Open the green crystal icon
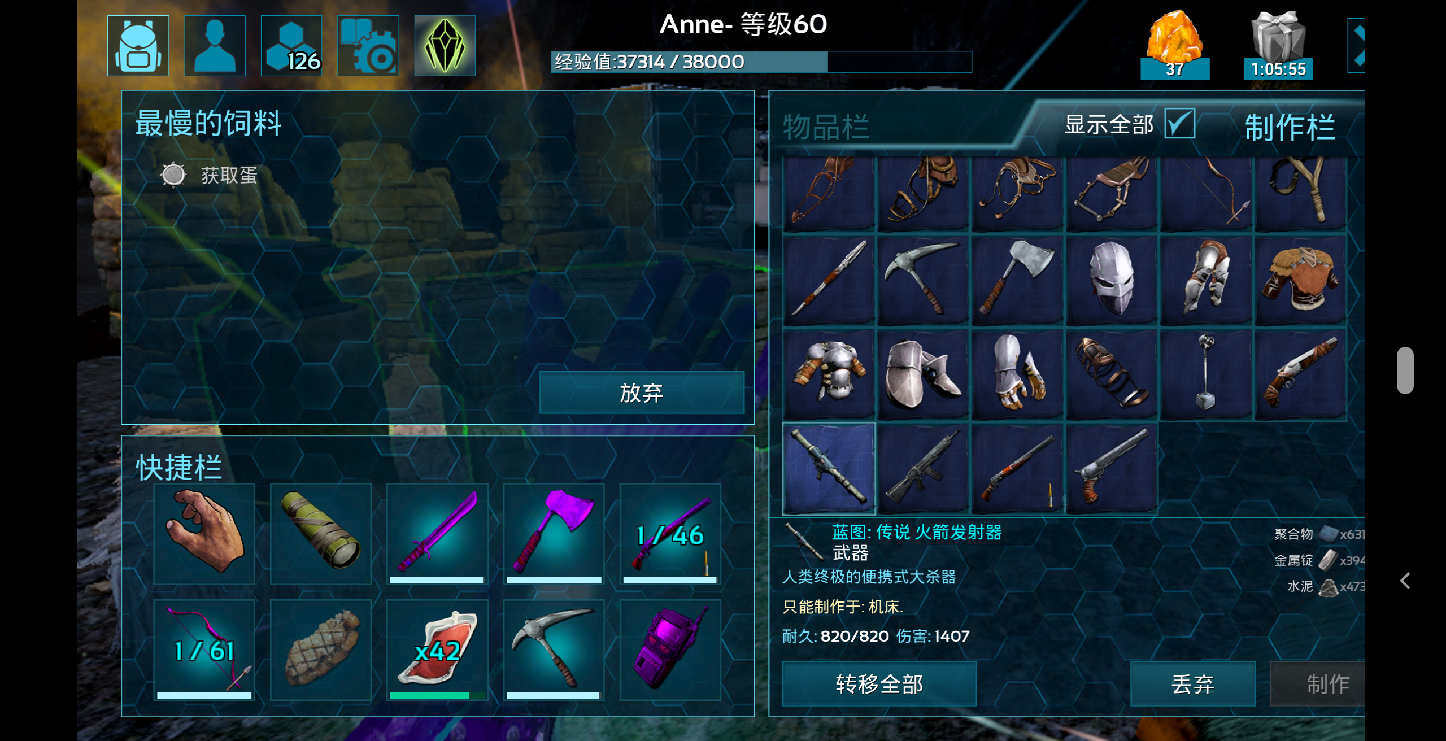Viewport: 1446px width, 741px height. pos(445,46)
